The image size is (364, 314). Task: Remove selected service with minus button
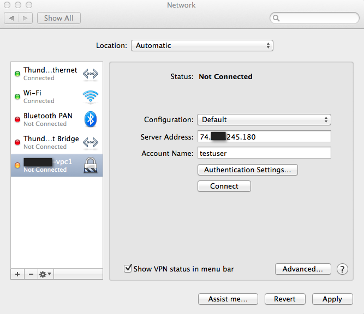31,274
